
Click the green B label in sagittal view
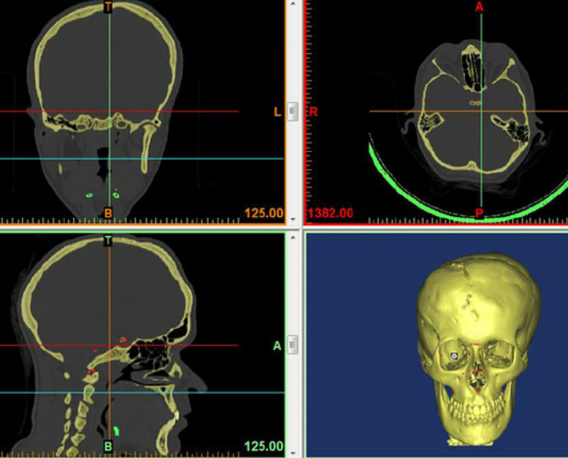tap(108, 446)
